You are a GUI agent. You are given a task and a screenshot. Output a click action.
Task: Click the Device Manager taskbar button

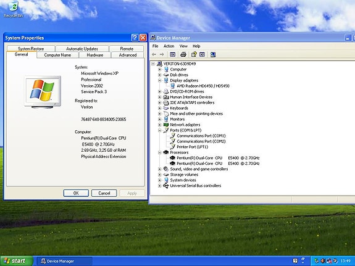(x=64, y=261)
